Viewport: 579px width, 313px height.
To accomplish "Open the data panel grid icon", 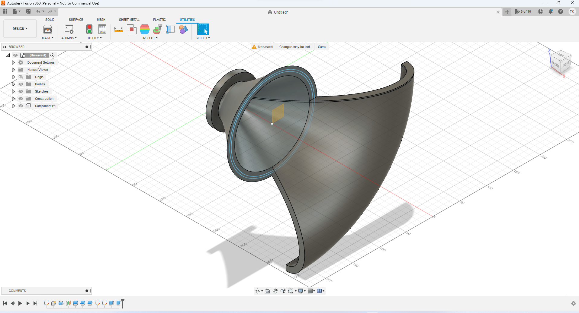I will tap(5, 11).
